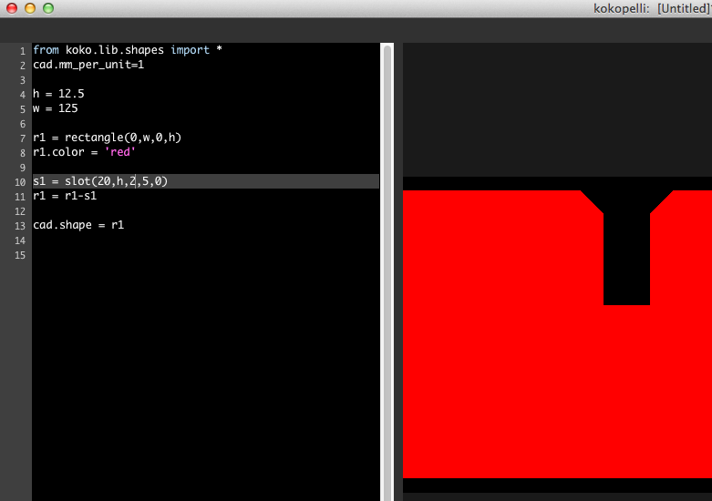Image resolution: width=712 pixels, height=501 pixels.
Task: Click the 'r1 = rectangle(0,w,0,h)' line
Action: point(108,138)
